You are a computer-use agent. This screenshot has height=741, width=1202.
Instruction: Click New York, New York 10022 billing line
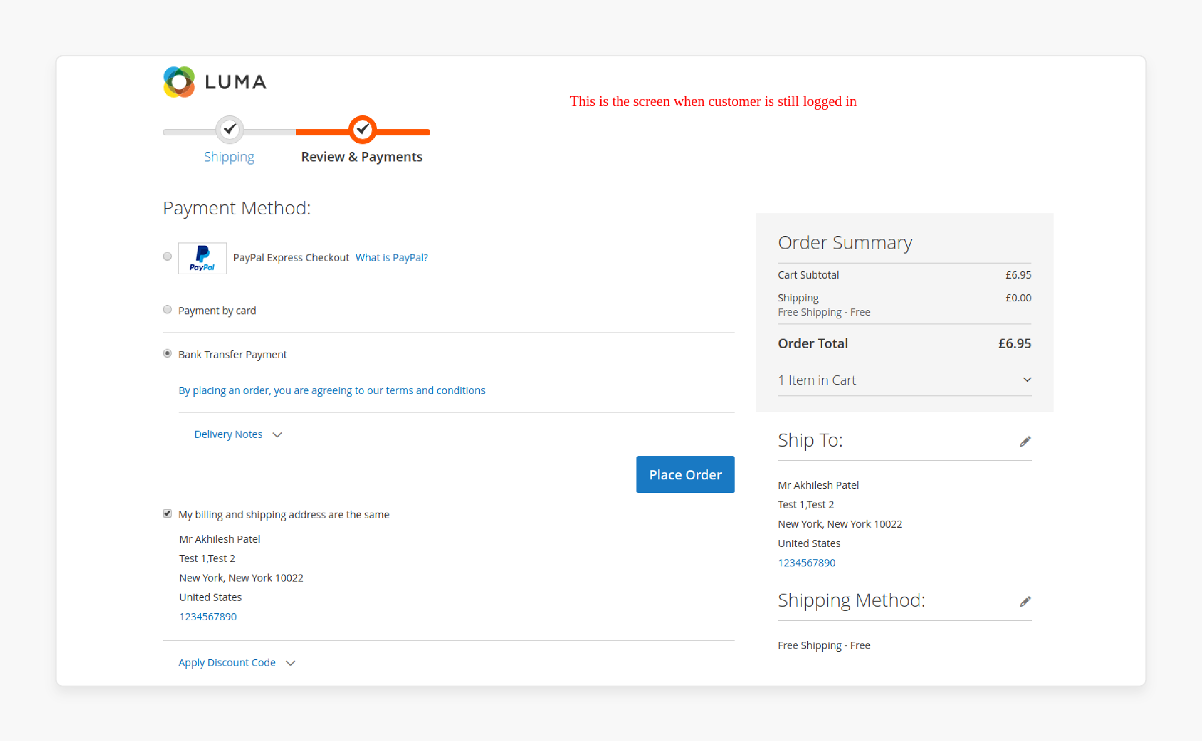(x=241, y=578)
